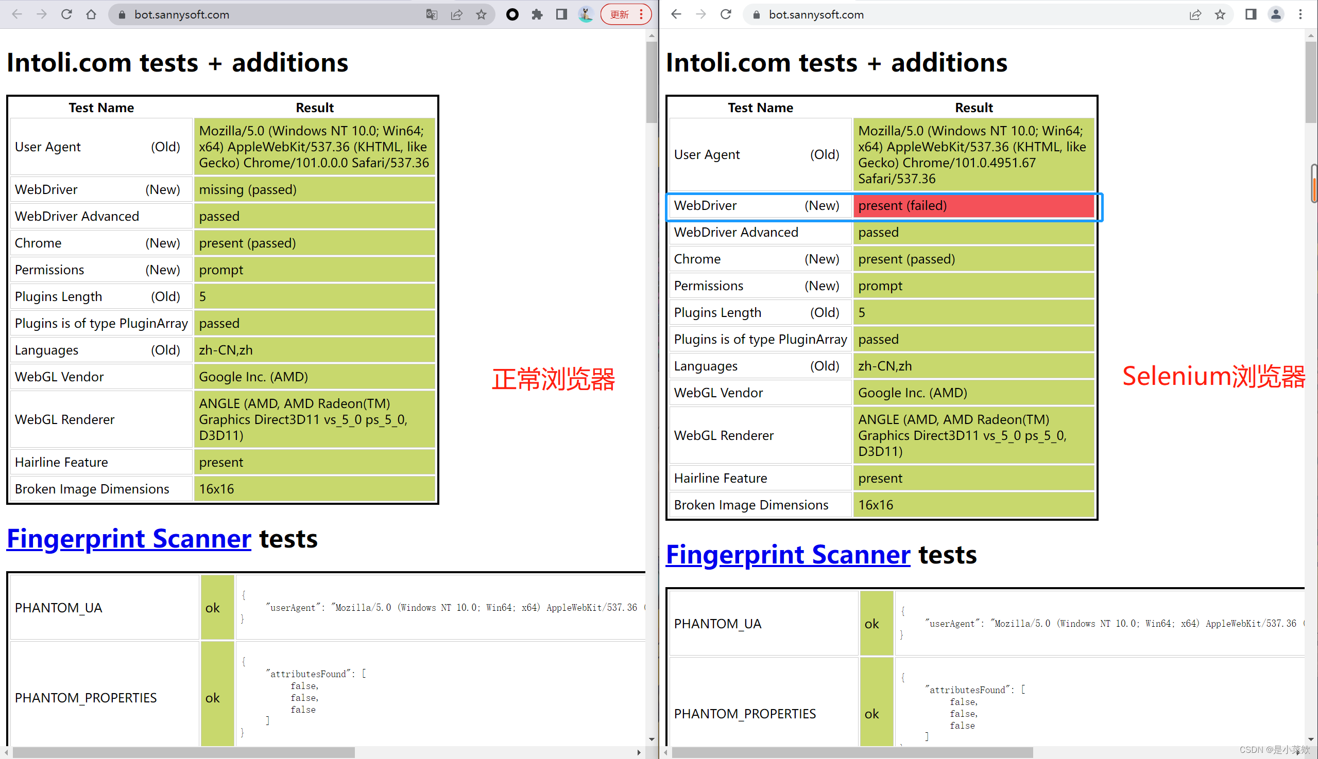This screenshot has height=759, width=1318.
Task: Open Extensions puzzle icon in left browser
Action: coord(537,14)
